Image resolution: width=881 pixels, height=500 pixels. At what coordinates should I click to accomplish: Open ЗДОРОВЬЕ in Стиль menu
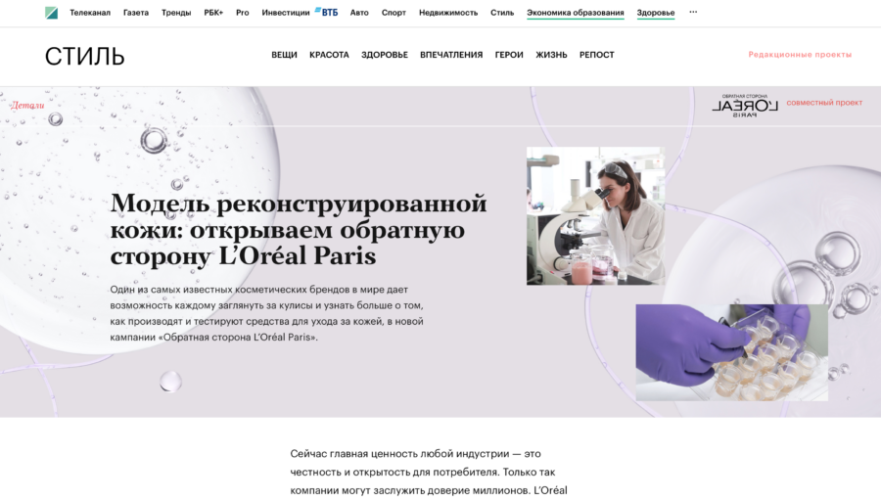pyautogui.click(x=385, y=55)
